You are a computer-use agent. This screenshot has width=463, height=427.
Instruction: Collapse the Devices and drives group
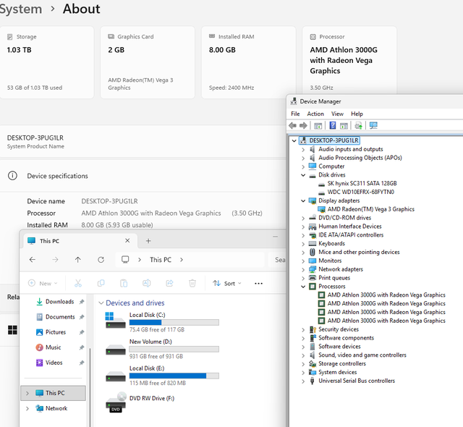pos(101,303)
